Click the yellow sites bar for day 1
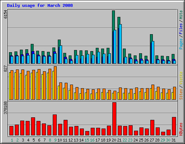 [10, 86]
